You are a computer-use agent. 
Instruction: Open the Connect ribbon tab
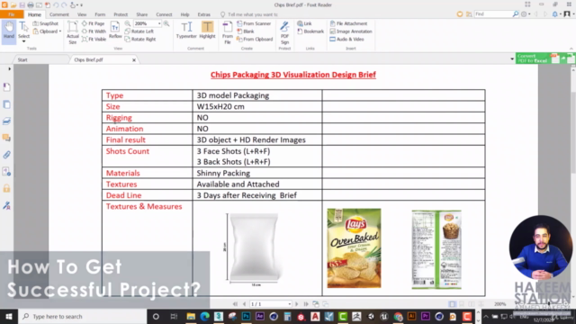164,14
